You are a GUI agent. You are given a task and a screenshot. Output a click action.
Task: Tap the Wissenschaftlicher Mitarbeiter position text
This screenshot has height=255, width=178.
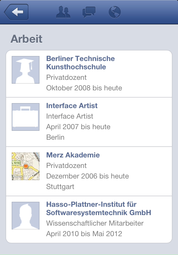click(95, 223)
